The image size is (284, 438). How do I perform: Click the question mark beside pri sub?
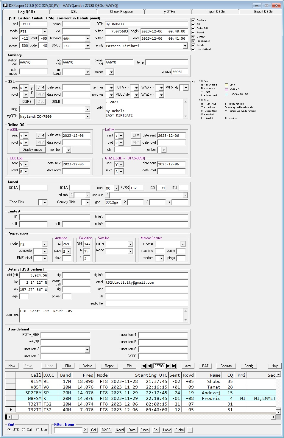click(71, 195)
